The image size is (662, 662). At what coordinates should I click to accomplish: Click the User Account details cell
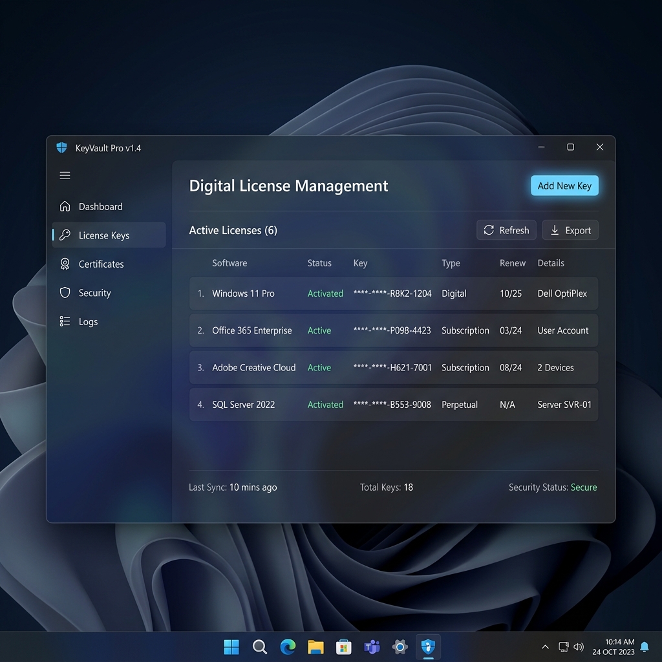[562, 330]
